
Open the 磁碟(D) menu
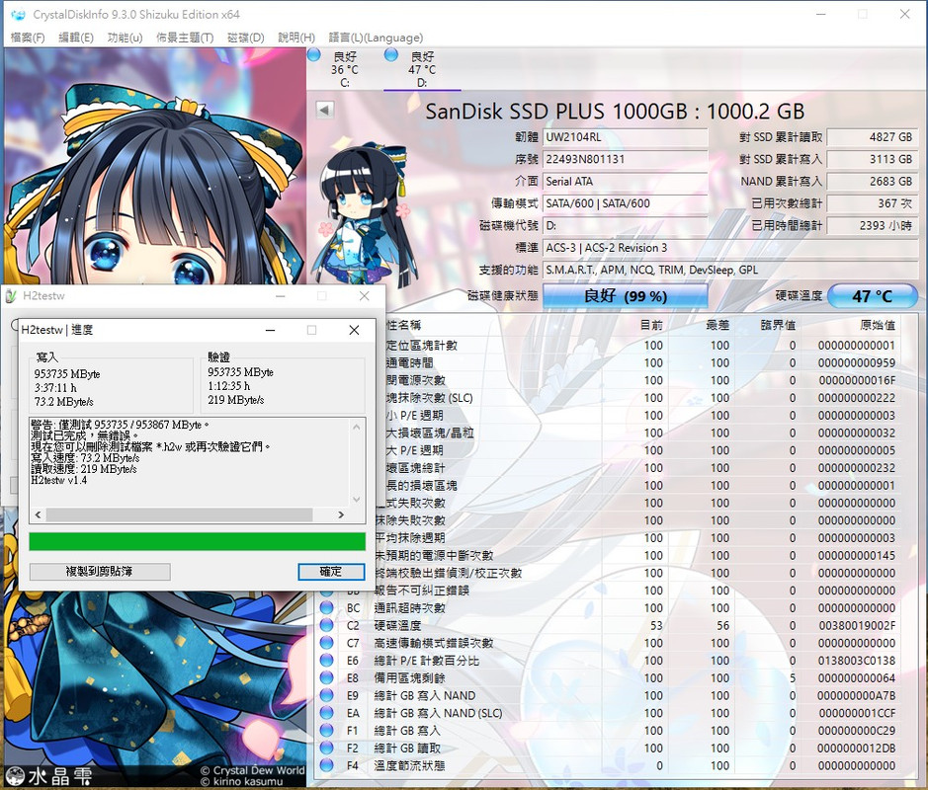246,38
